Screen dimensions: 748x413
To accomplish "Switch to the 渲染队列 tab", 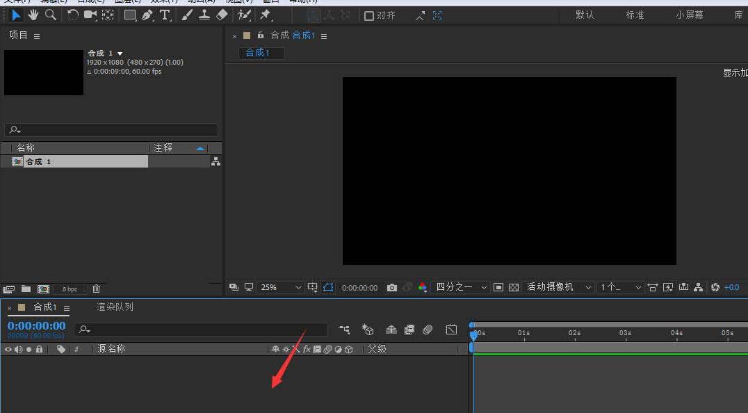I will click(115, 307).
